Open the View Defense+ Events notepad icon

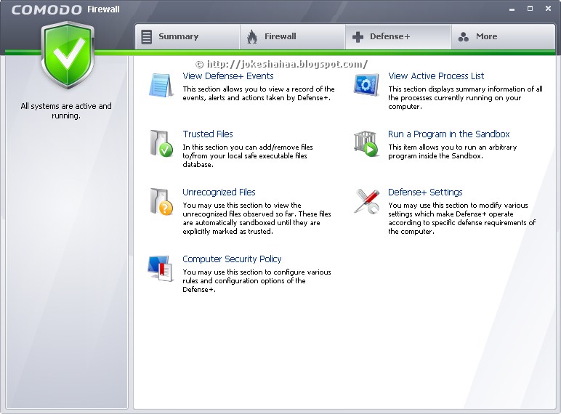(x=161, y=85)
